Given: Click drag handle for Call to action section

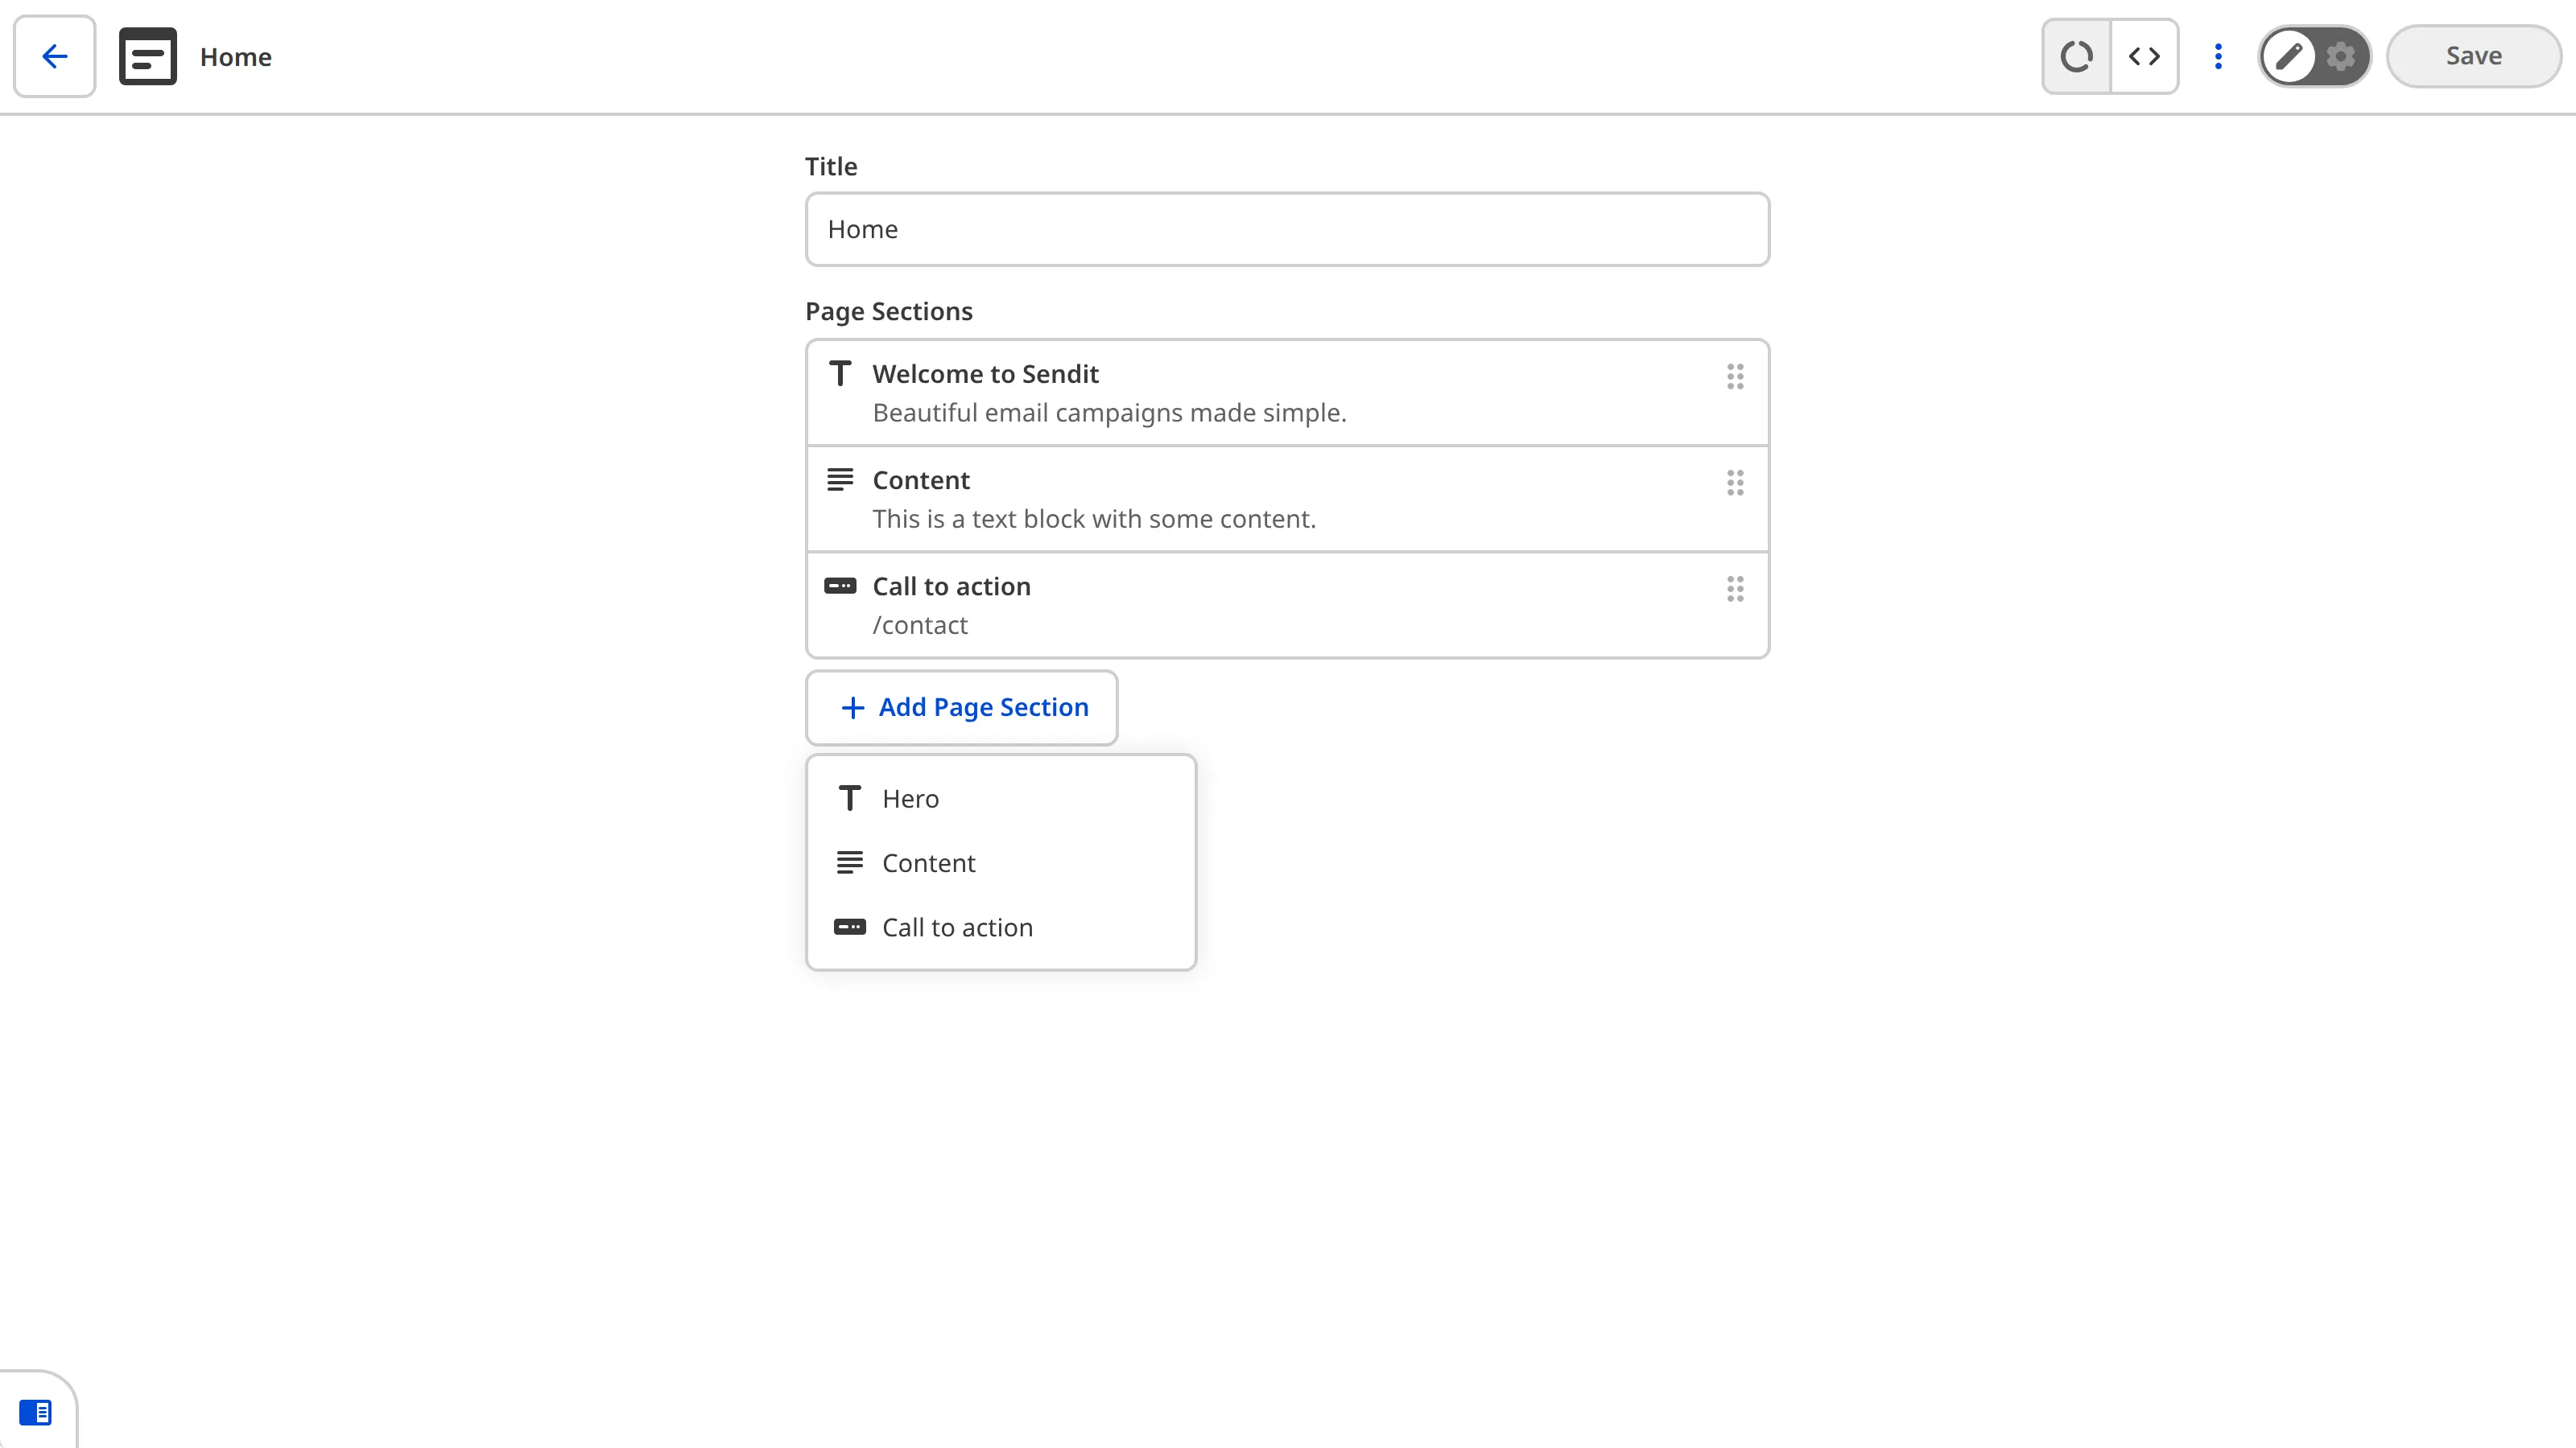Looking at the screenshot, I should click(1735, 589).
